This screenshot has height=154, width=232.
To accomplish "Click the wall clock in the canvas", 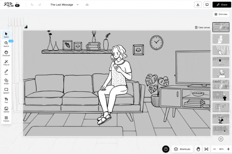I will coord(157,42).
